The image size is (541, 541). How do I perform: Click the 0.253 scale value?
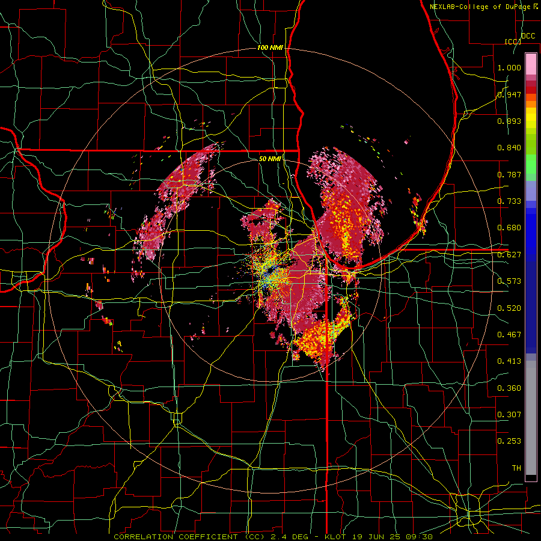pyautogui.click(x=509, y=441)
